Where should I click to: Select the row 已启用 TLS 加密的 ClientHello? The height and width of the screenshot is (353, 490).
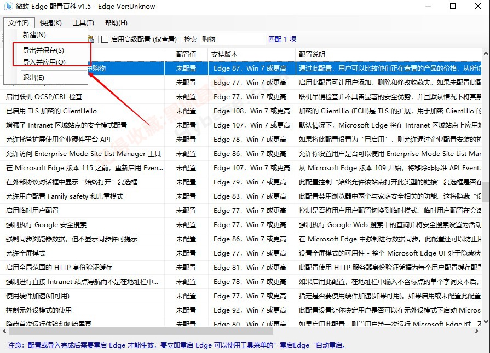tap(241, 111)
